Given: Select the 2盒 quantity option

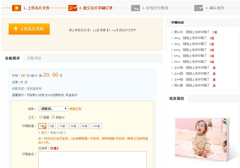Looking at the screenshot, I should 42,126.
